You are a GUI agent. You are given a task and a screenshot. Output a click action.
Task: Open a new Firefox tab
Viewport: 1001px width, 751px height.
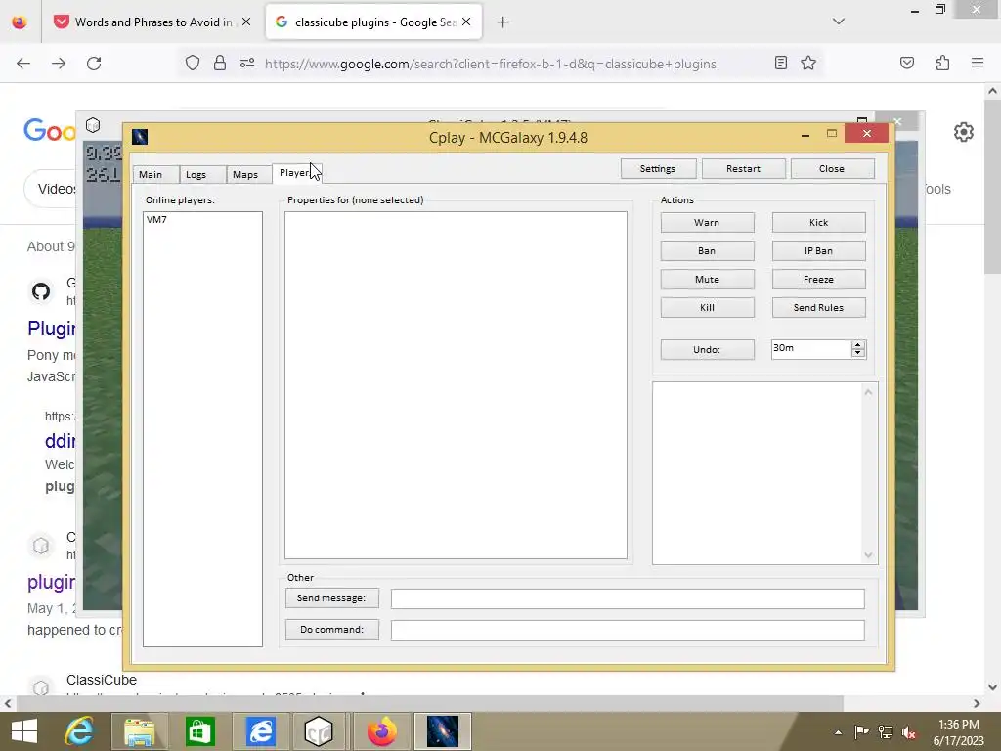(x=503, y=22)
